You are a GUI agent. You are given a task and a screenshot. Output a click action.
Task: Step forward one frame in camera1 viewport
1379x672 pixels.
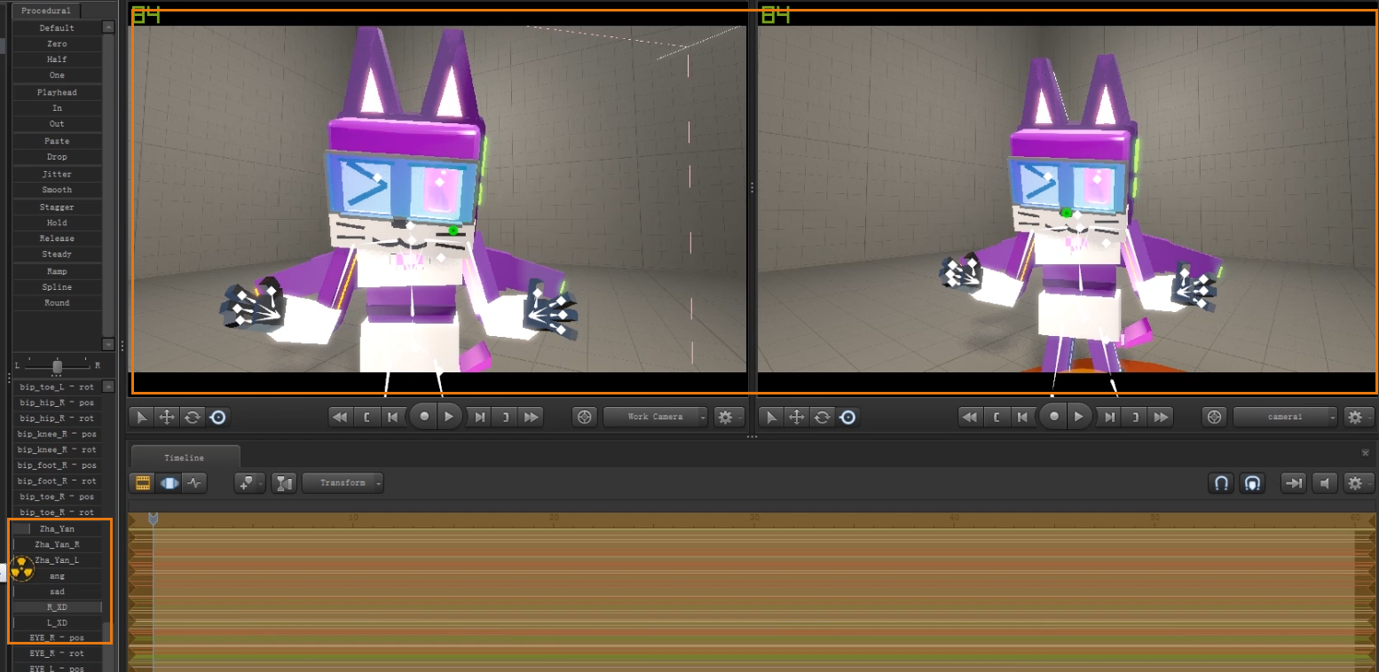tap(1110, 417)
